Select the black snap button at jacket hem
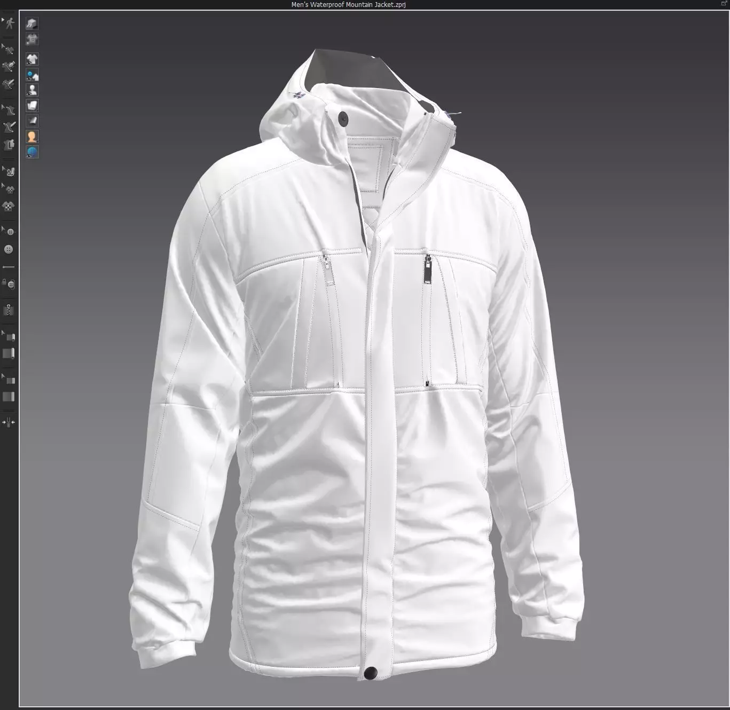 (370, 673)
